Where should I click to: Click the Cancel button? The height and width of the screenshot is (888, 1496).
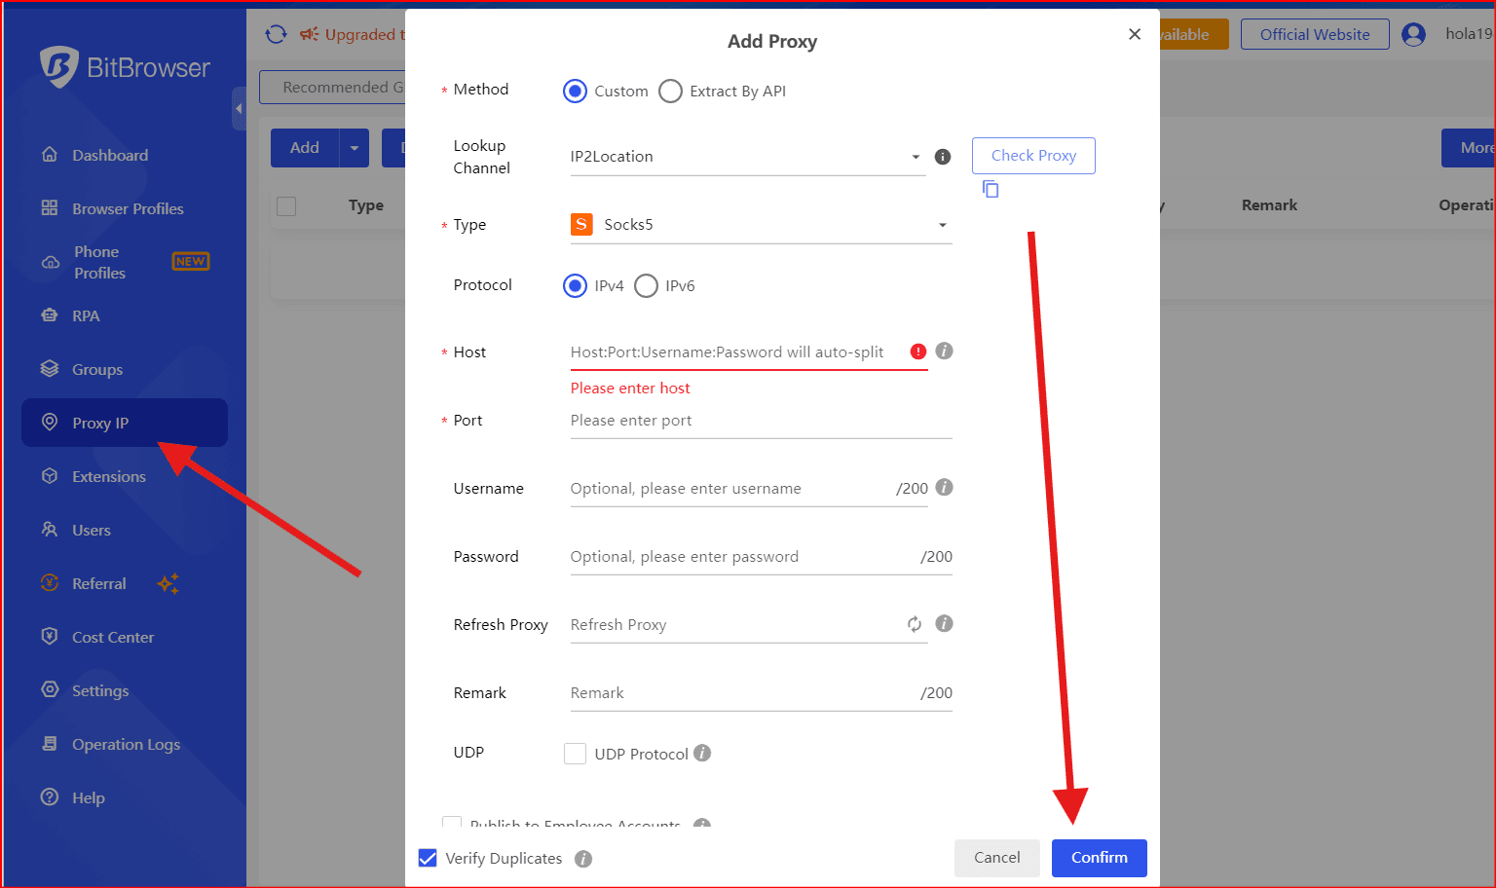[997, 858]
